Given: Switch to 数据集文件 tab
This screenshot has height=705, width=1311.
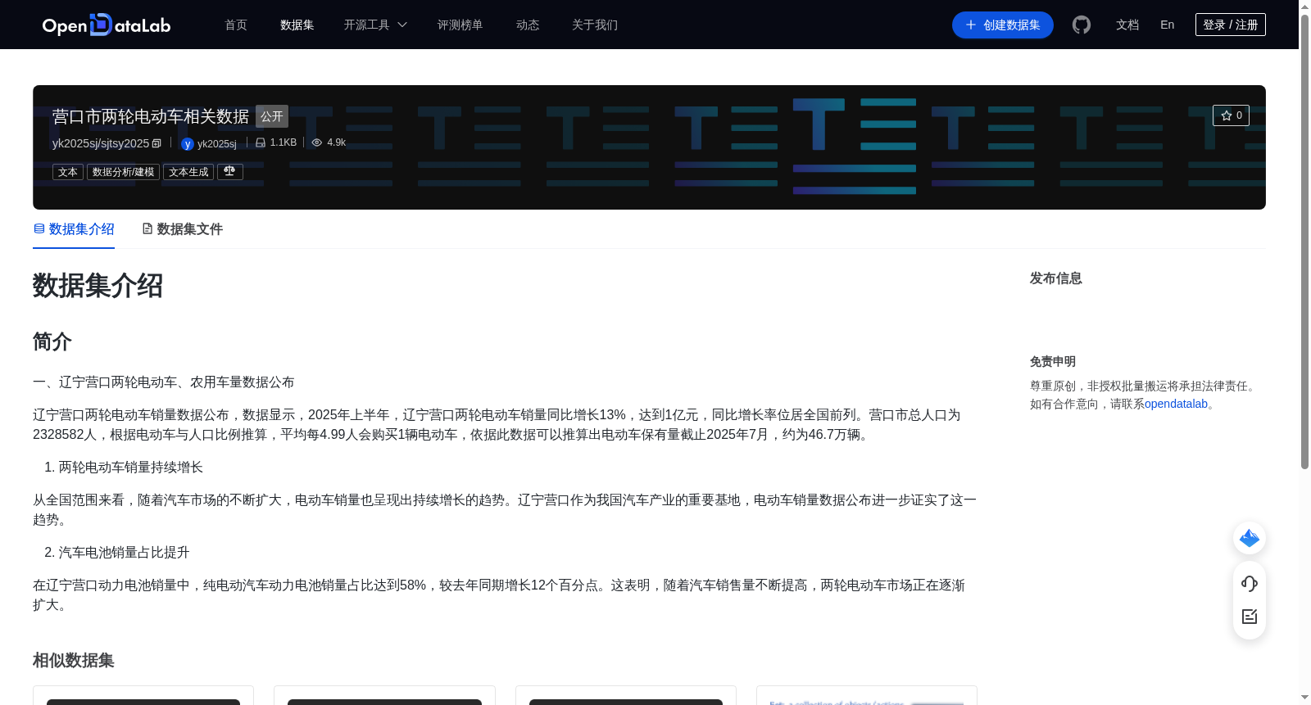Looking at the screenshot, I should (182, 229).
